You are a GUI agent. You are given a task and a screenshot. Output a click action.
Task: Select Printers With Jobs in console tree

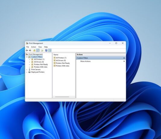pyautogui.click(x=41, y=67)
